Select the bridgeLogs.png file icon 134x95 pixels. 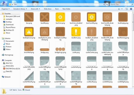pos(60,46)
